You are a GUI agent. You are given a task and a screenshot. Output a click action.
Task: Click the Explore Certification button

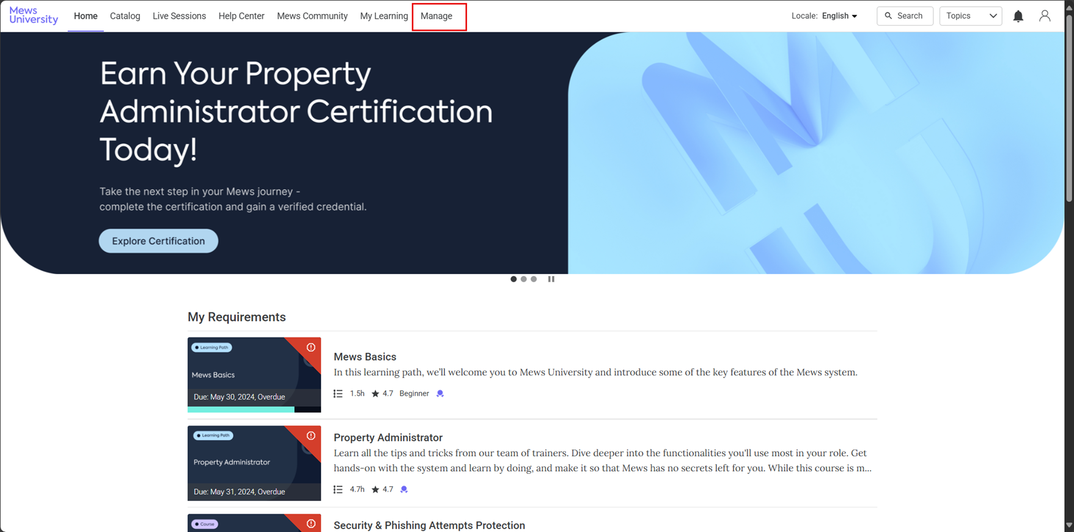click(x=158, y=241)
